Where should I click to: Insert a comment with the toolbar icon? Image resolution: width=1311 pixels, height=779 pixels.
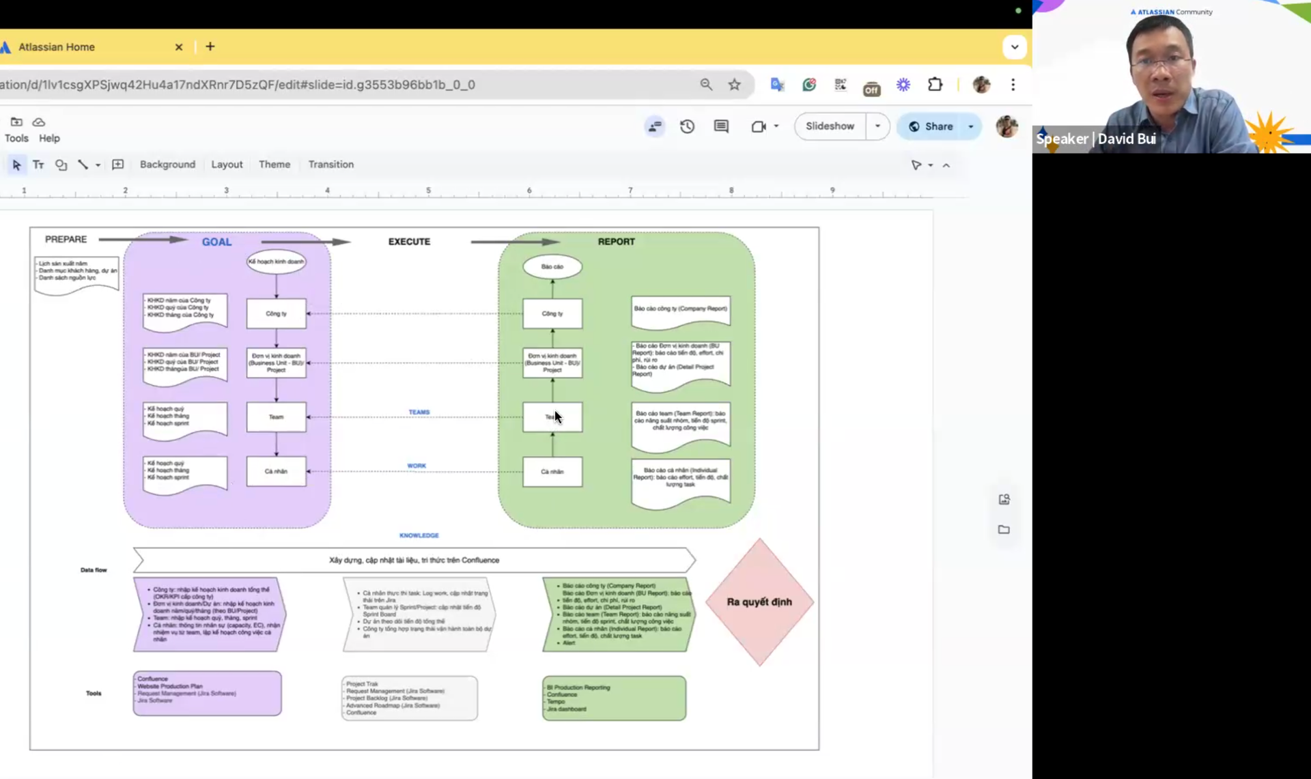point(117,165)
